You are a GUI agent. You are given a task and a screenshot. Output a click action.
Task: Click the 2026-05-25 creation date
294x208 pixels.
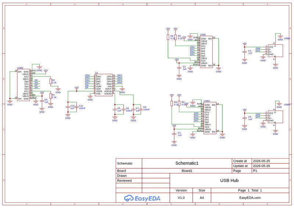pyautogui.click(x=261, y=161)
